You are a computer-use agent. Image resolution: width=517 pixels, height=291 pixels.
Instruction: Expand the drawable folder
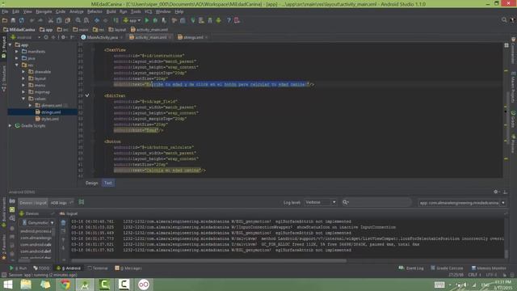[23, 72]
